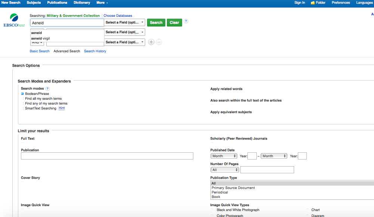
Task: Open the end Month dropdown for Published Date
Action: point(274,156)
